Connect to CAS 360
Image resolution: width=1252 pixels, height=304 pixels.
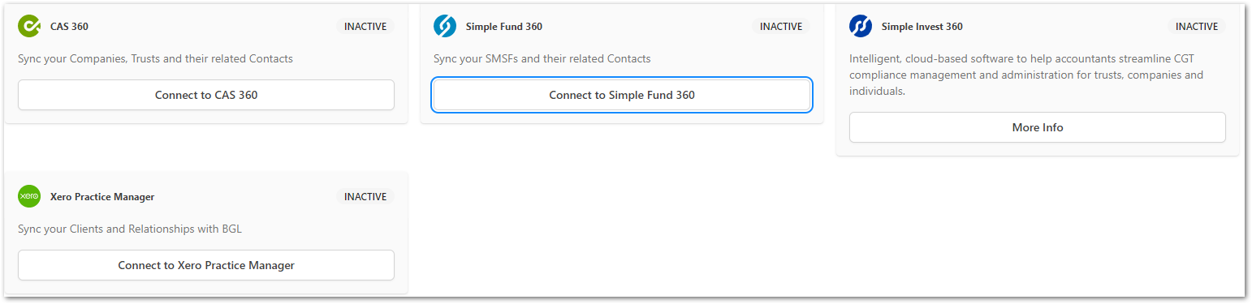[x=206, y=95]
